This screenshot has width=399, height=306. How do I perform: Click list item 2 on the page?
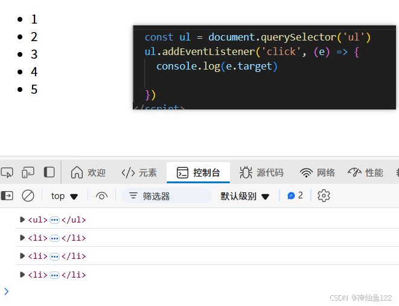pos(34,37)
